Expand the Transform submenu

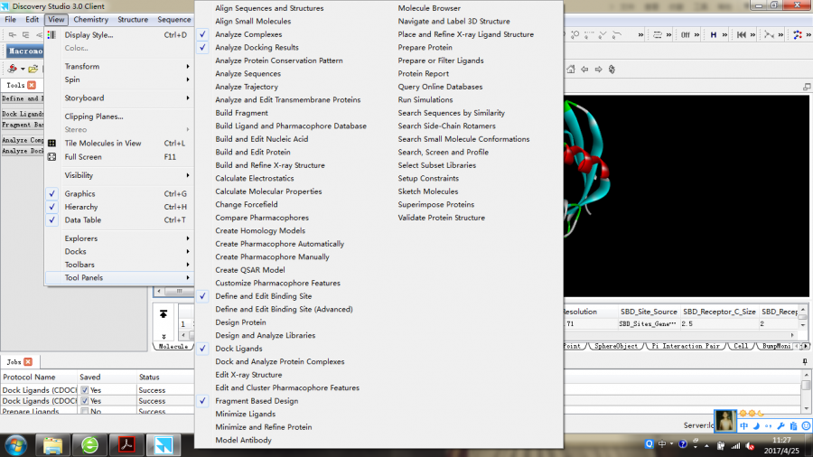pyautogui.click(x=120, y=66)
